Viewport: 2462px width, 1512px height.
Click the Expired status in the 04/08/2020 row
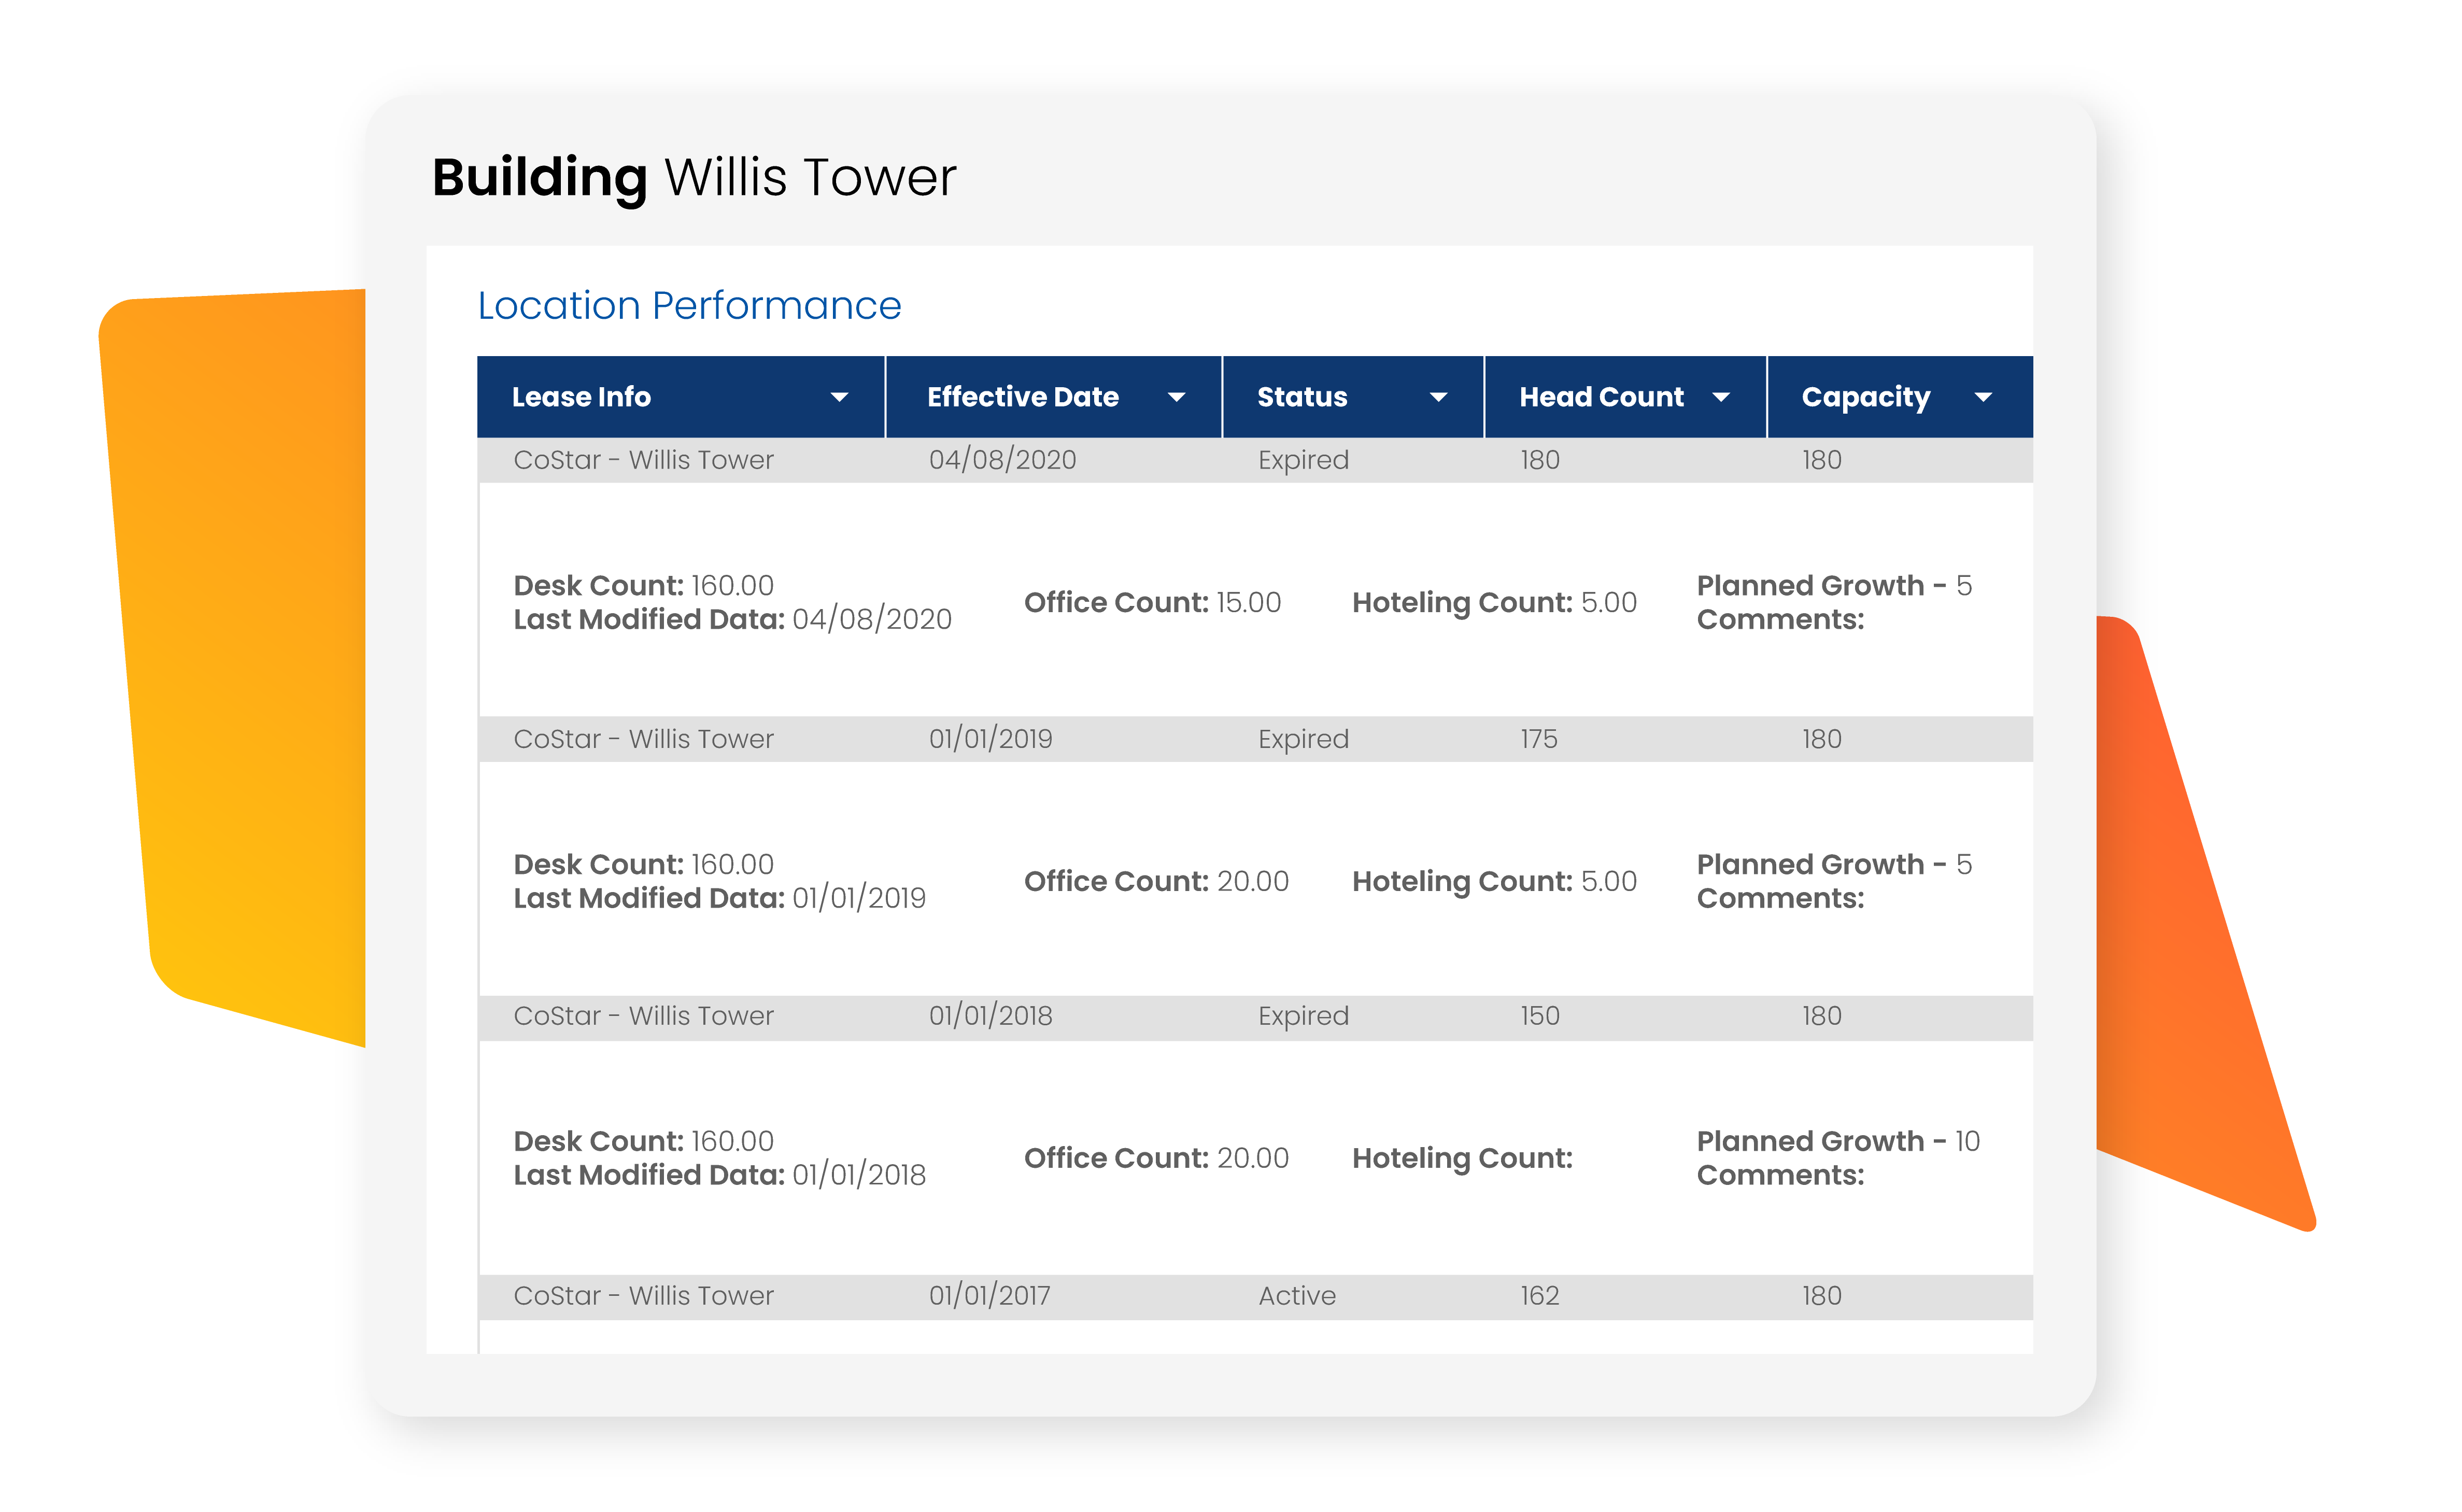coord(1303,461)
